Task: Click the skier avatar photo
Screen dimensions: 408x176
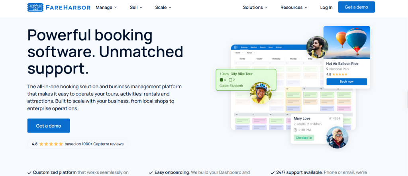Action: 337,137
